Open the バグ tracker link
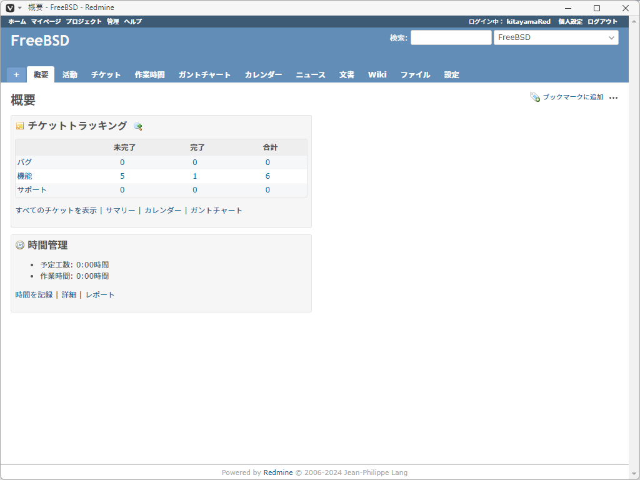Image resolution: width=640 pixels, height=480 pixels. pos(24,162)
